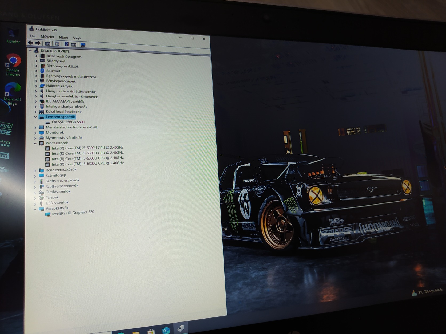Open the Google Chrome desktop shortcut

click(x=13, y=65)
